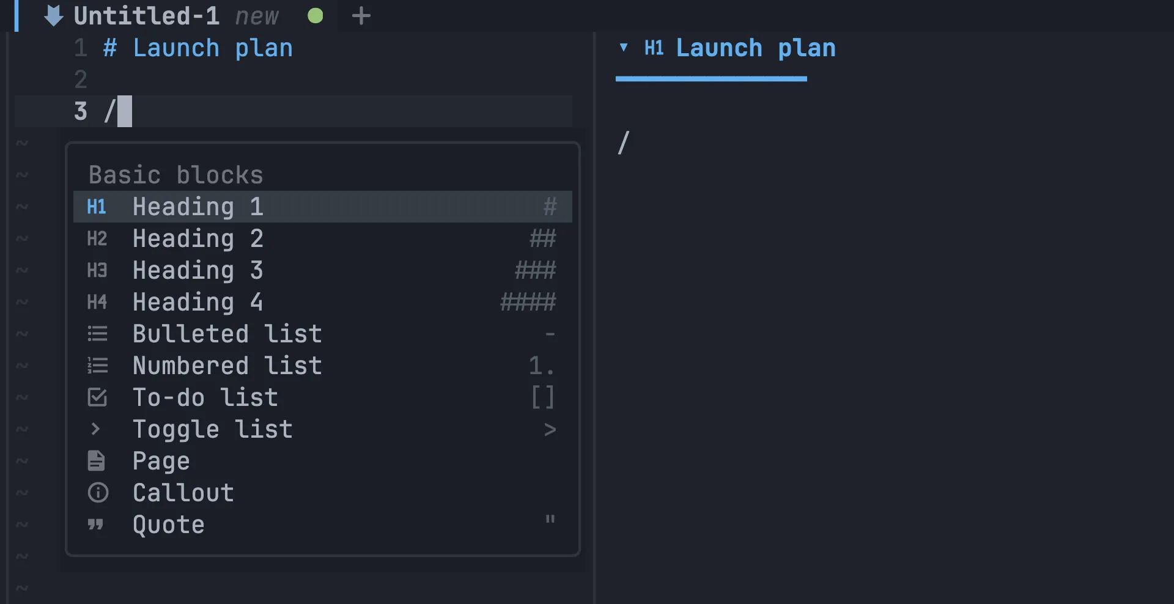This screenshot has width=1174, height=604.
Task: Insert a Toggle list block
Action: click(323, 429)
